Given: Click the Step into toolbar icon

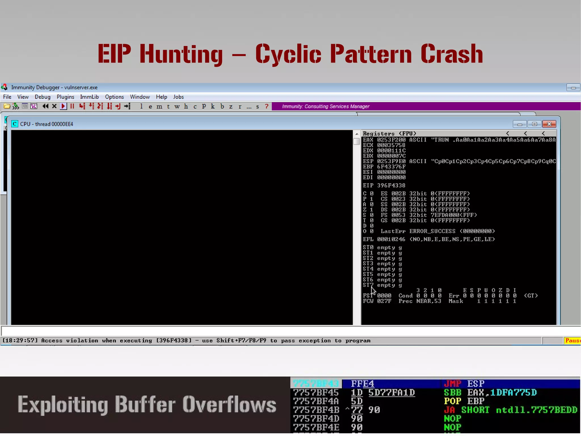Looking at the screenshot, I should (82, 107).
